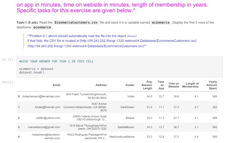Click the yearly amount value 599
The height and width of the screenshot is (143, 225).
(215, 137)
